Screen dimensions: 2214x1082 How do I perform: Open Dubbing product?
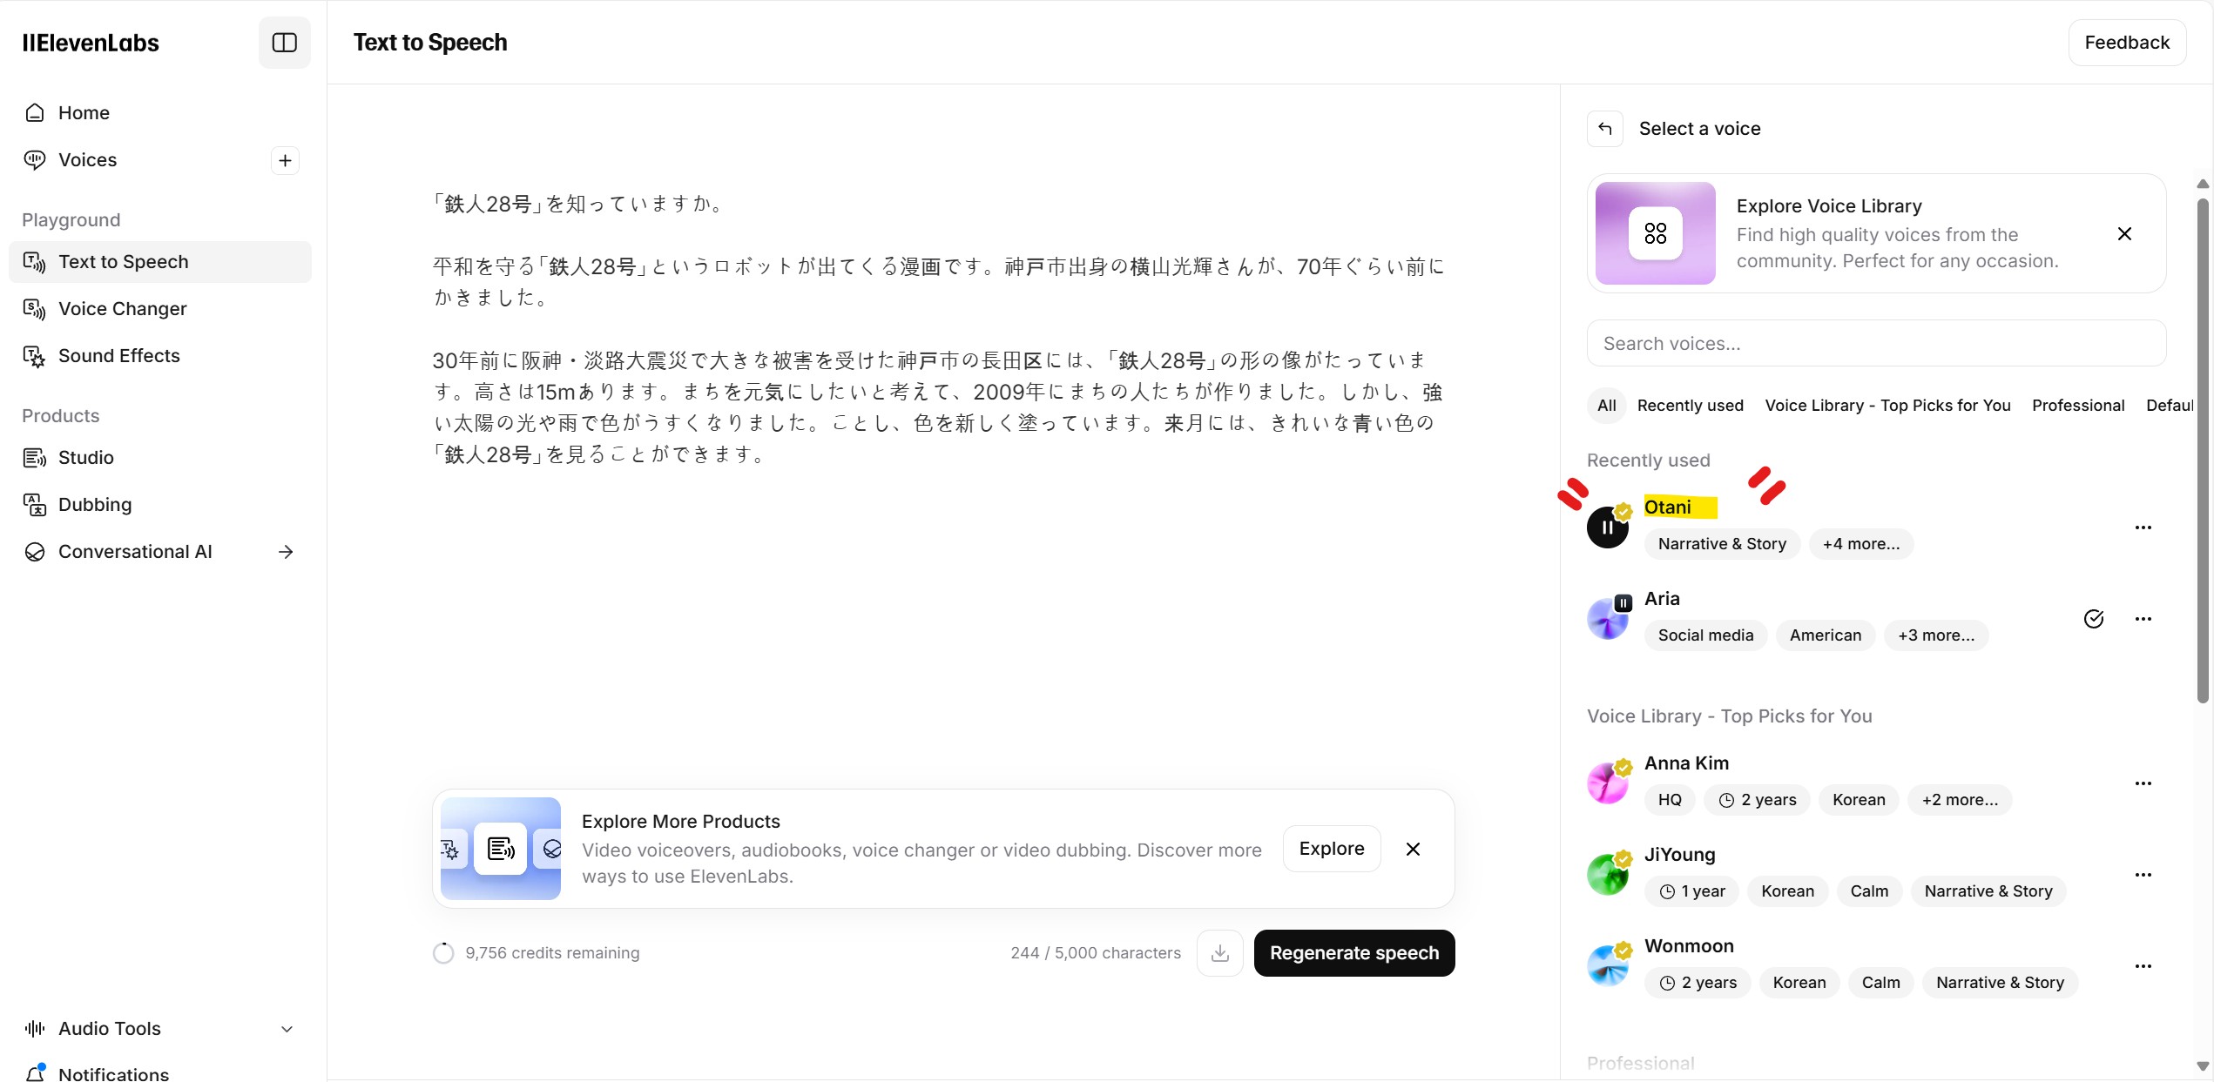pyautogui.click(x=160, y=505)
